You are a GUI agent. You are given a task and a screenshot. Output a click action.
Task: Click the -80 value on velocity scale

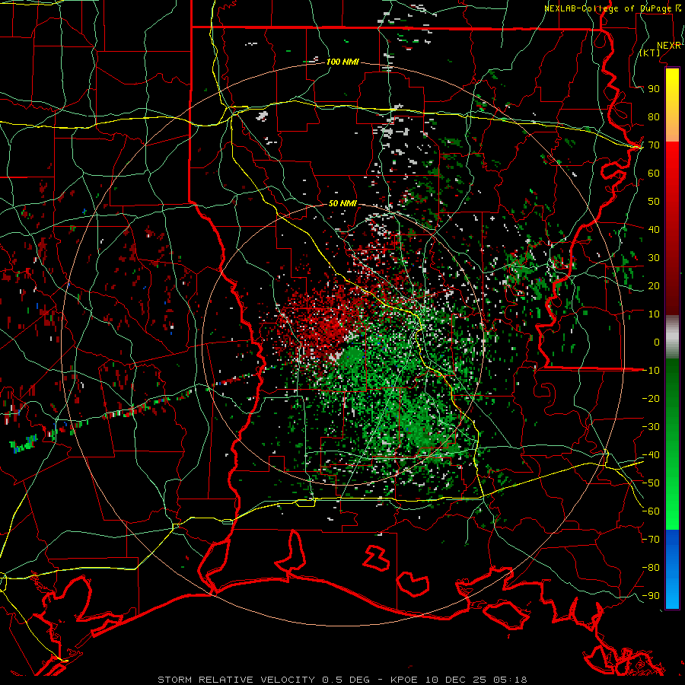651,568
